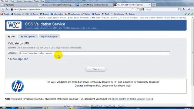Open the Edit menu

point(7,1)
